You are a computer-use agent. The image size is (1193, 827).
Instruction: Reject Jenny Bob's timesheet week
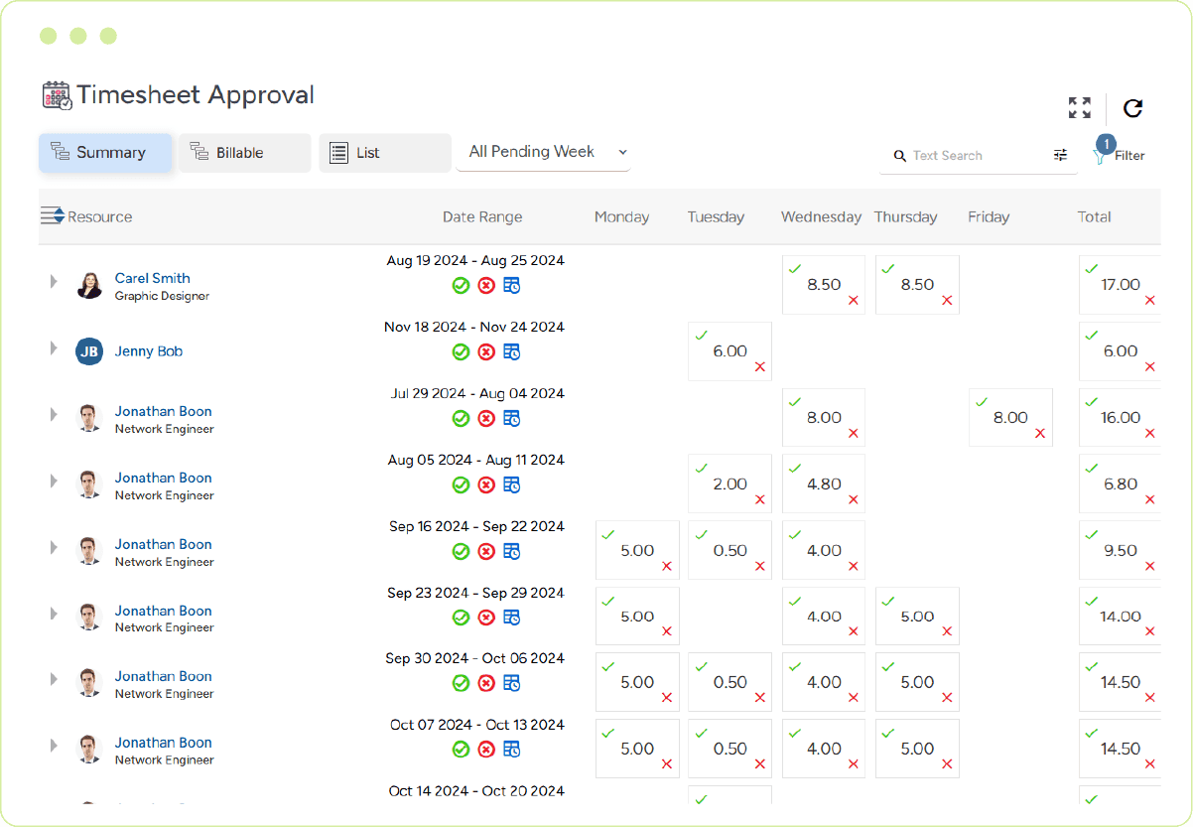tap(486, 351)
